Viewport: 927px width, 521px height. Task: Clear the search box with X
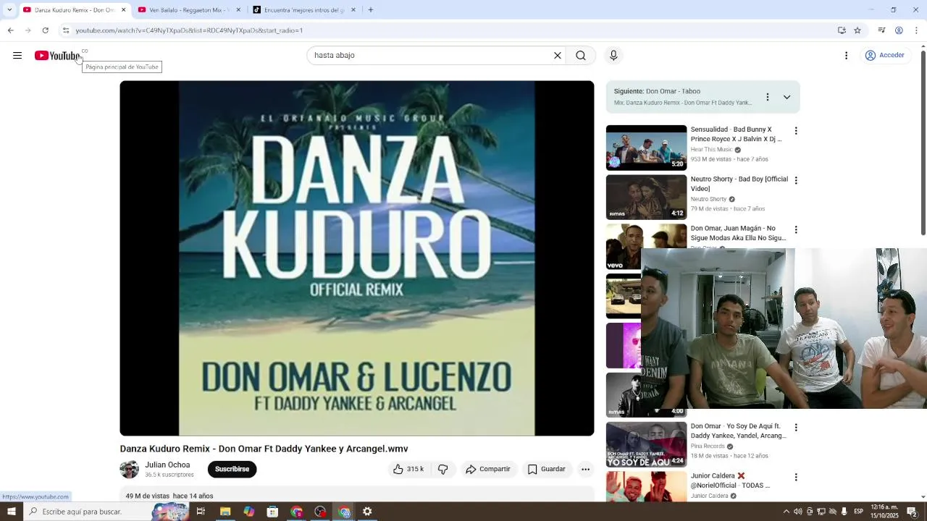[x=558, y=56]
